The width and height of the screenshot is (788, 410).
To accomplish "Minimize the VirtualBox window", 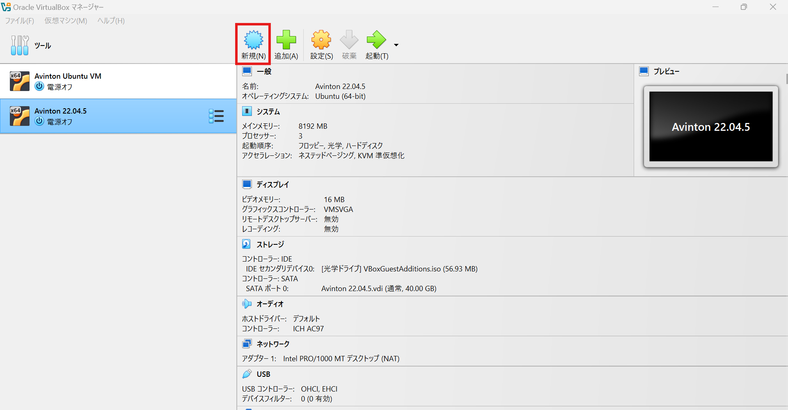I will (x=715, y=7).
